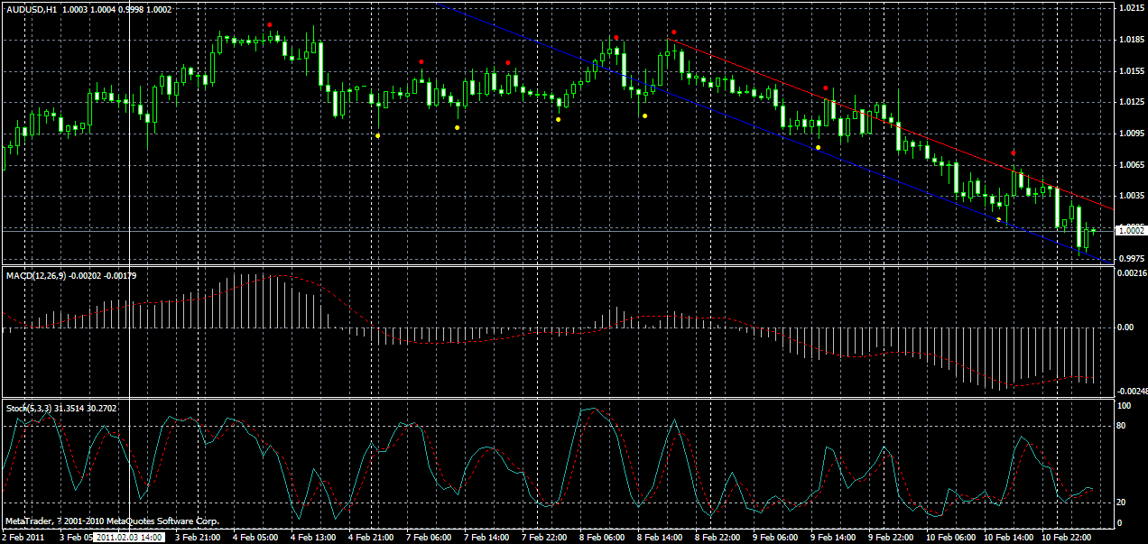Click the leftmost red dot above the candles

click(x=268, y=25)
